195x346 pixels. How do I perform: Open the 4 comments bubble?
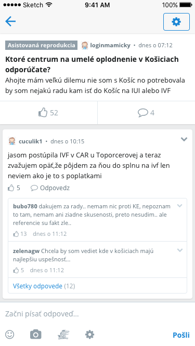pos(146,113)
